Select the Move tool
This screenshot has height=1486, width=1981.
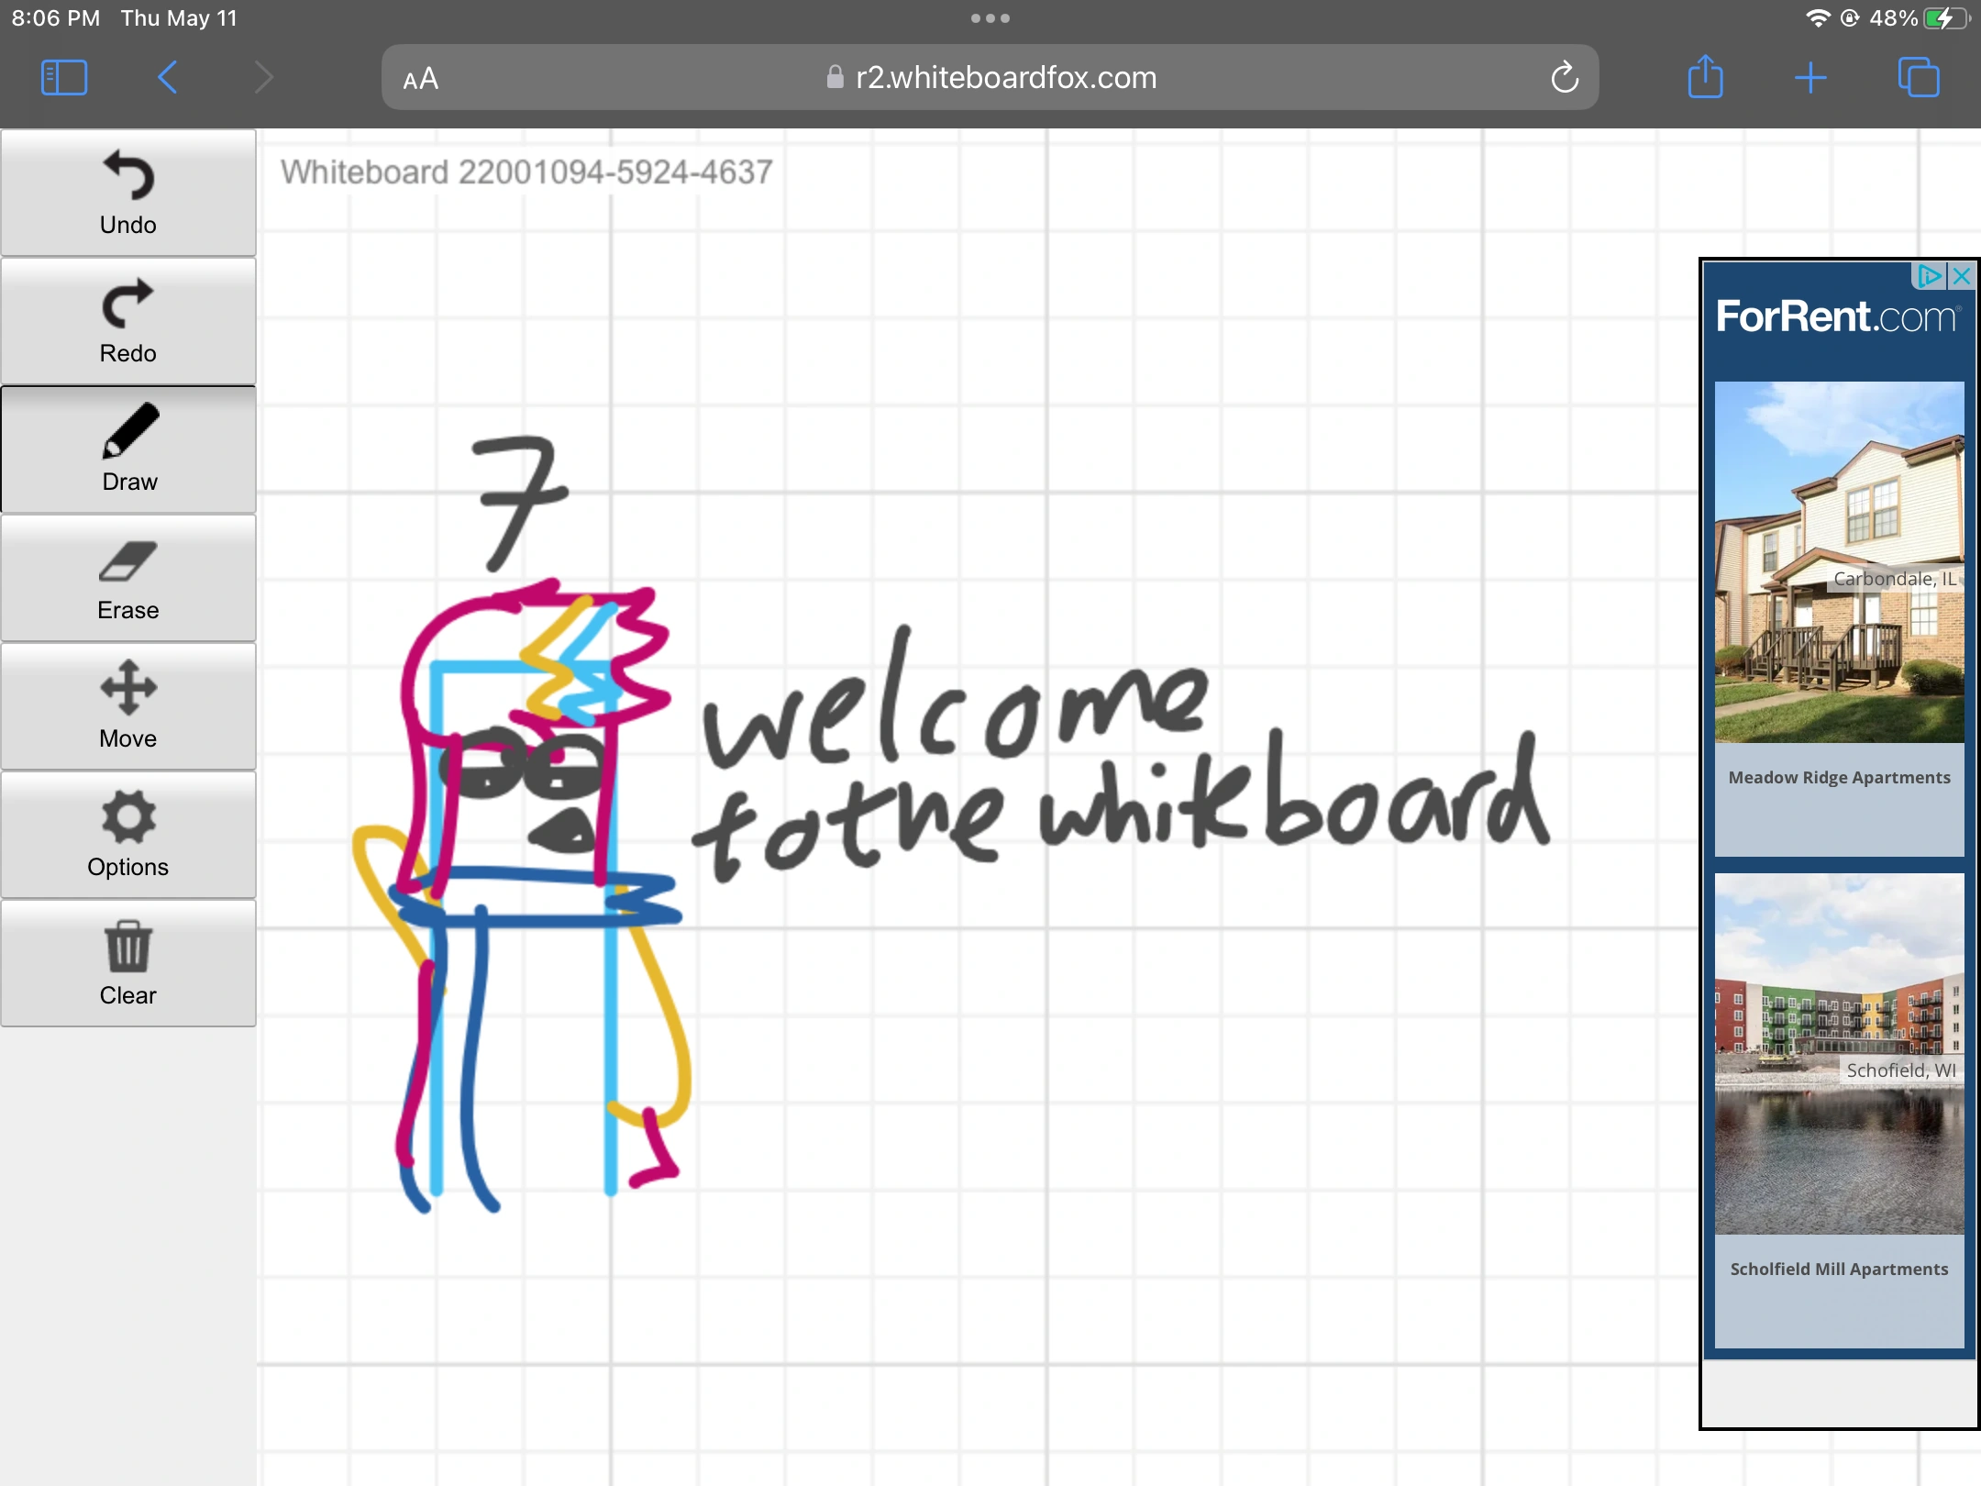click(128, 706)
